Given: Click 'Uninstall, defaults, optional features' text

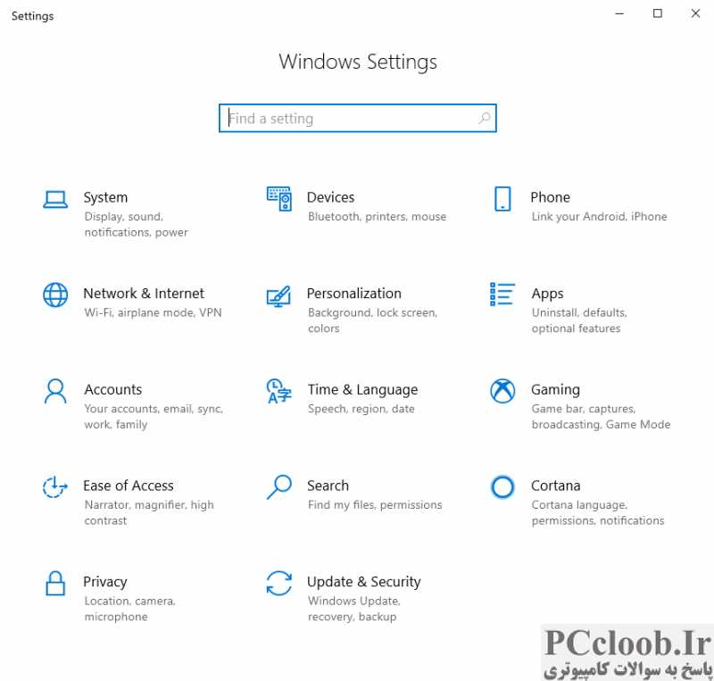Looking at the screenshot, I should [579, 320].
